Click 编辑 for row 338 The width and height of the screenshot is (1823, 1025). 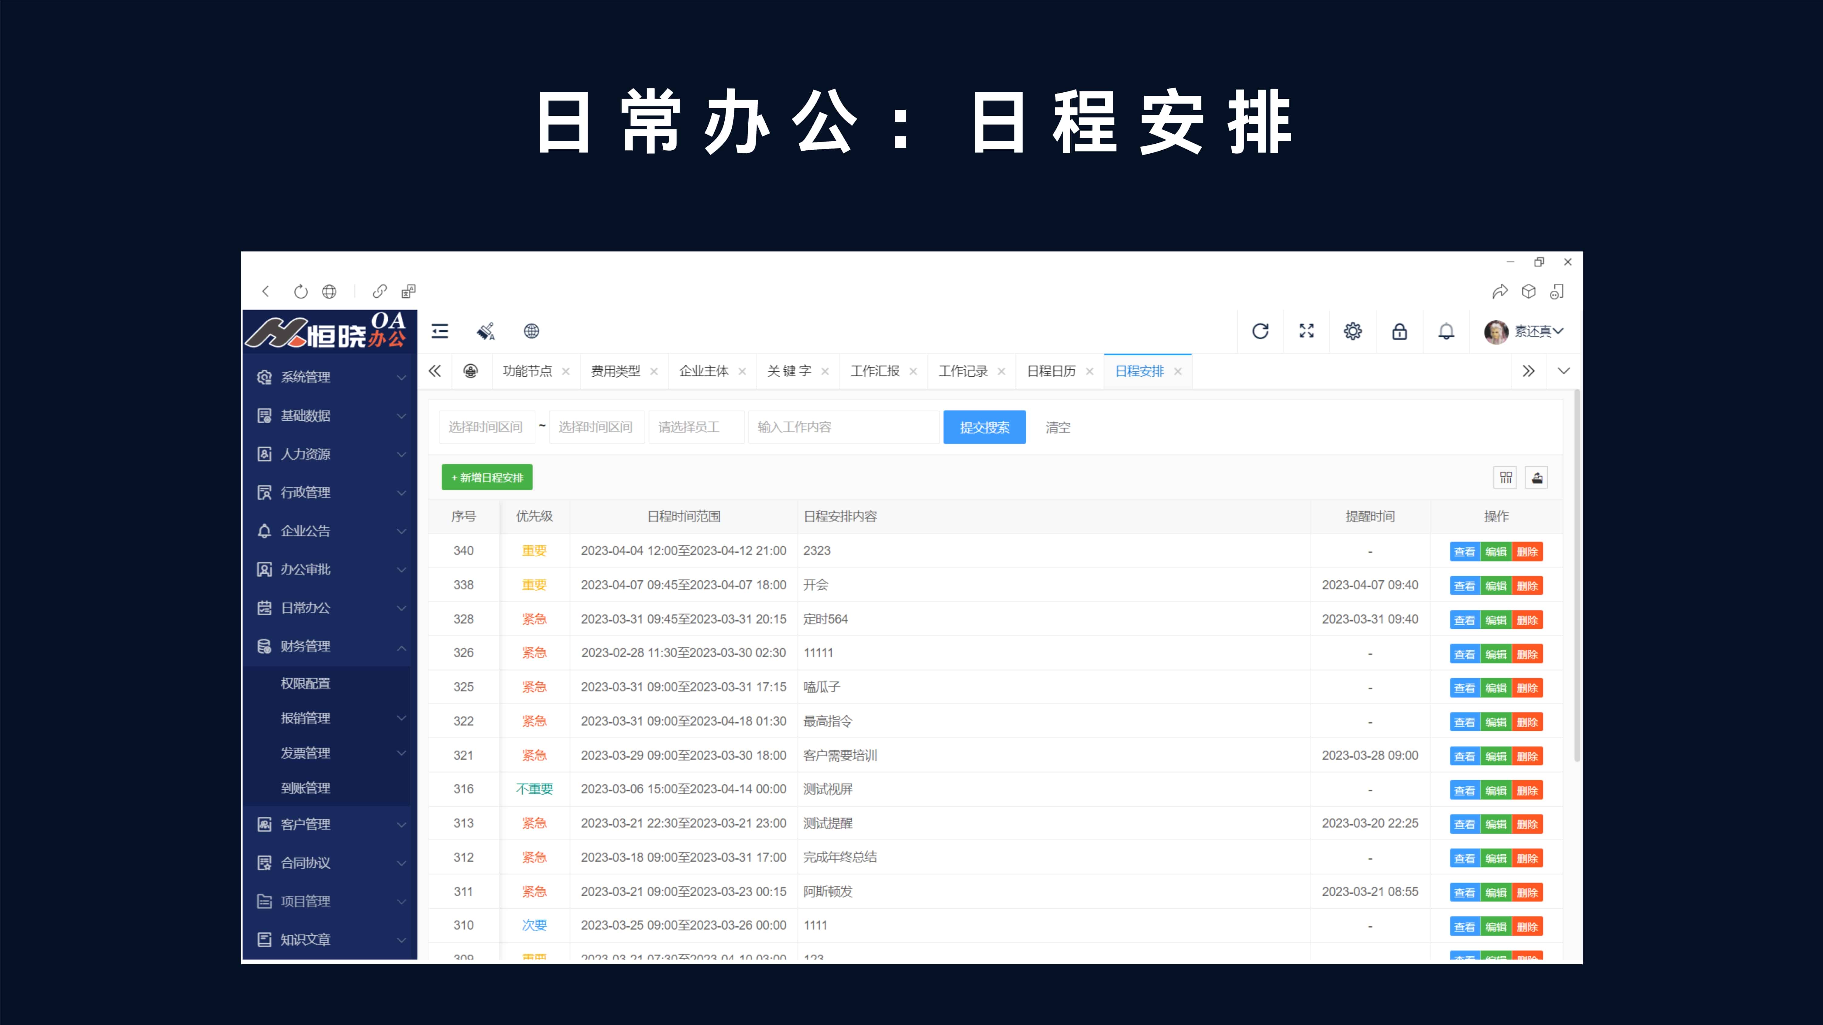[1495, 586]
